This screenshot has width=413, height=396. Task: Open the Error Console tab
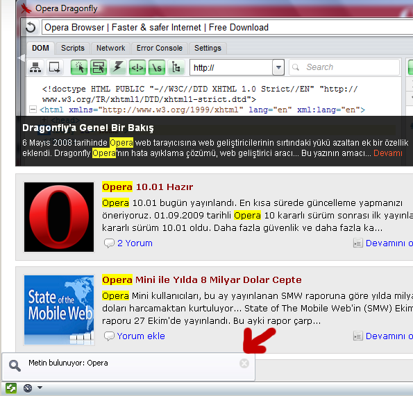[x=160, y=48]
